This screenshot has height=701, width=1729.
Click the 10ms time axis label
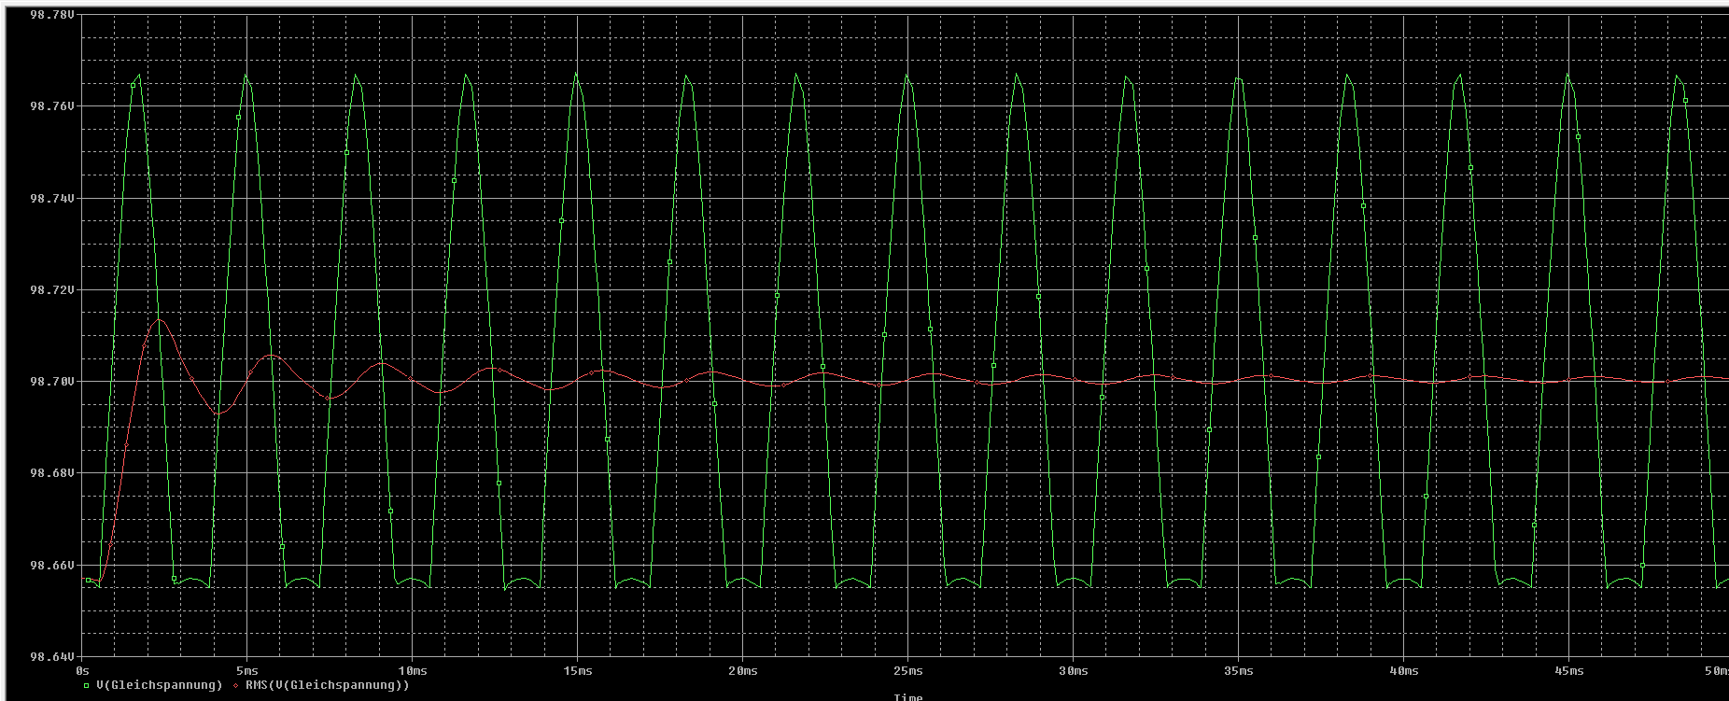tap(412, 670)
